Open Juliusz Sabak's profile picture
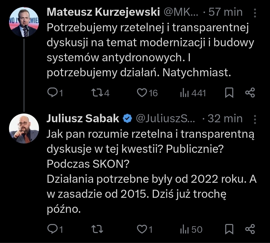This screenshot has width=270, height=243. pyautogui.click(x=24, y=128)
